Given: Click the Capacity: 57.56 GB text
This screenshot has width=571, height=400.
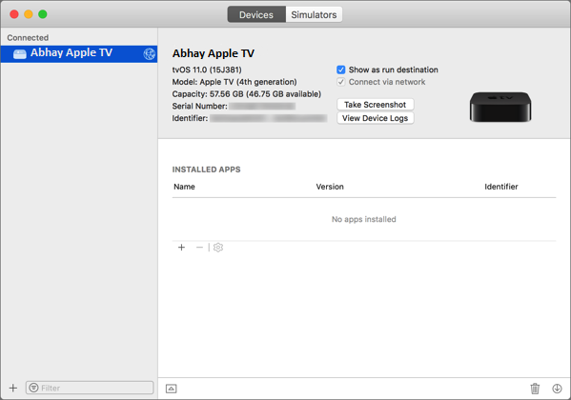Looking at the screenshot, I should coord(247,94).
